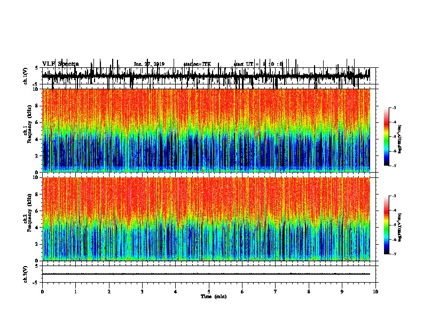Click time axis tick label '1'
This screenshot has height=327, width=423.
point(75,292)
